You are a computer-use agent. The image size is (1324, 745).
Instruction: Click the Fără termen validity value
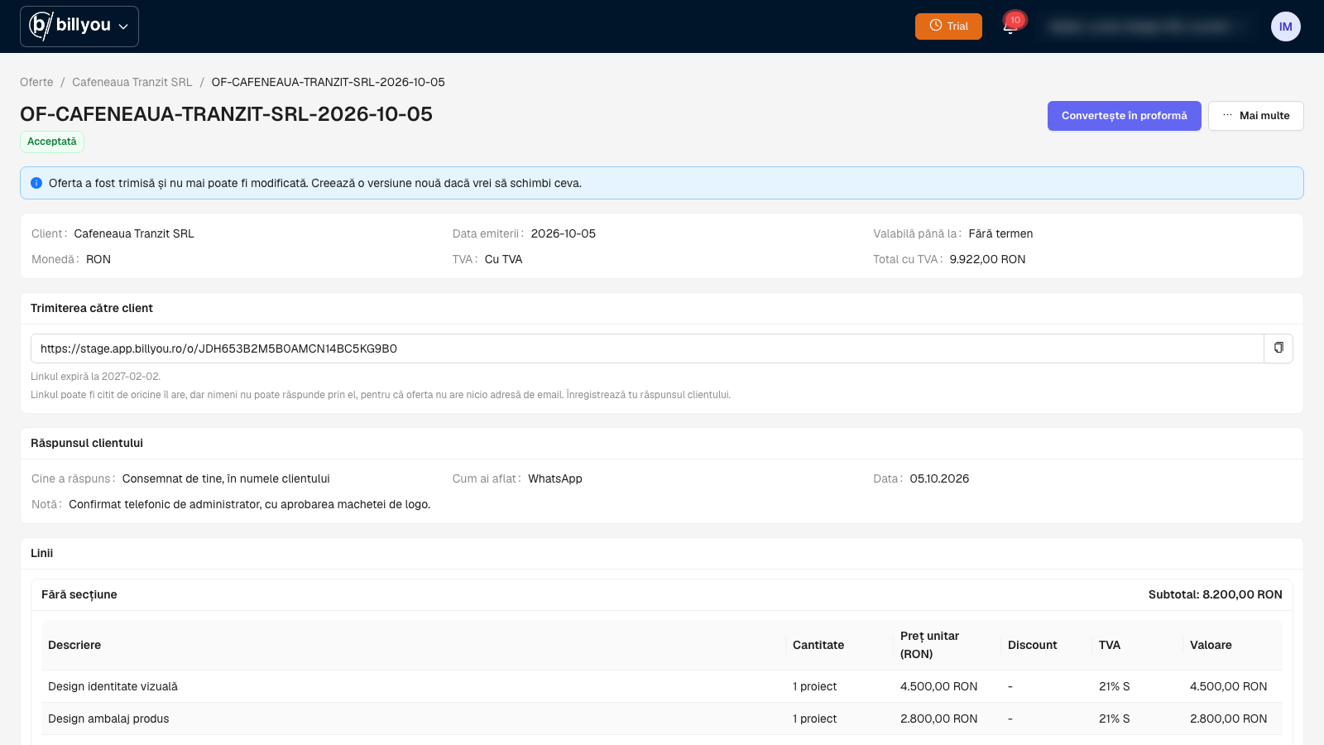point(1000,233)
